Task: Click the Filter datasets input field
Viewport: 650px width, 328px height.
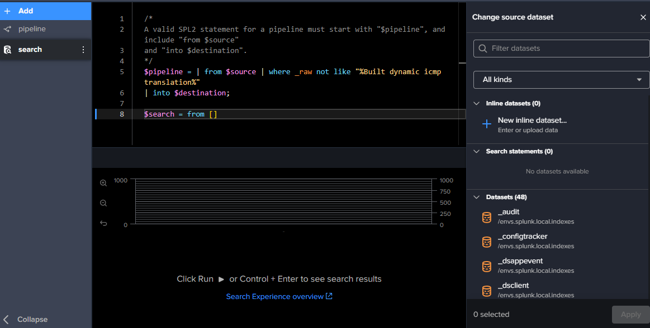Action: coord(561,49)
